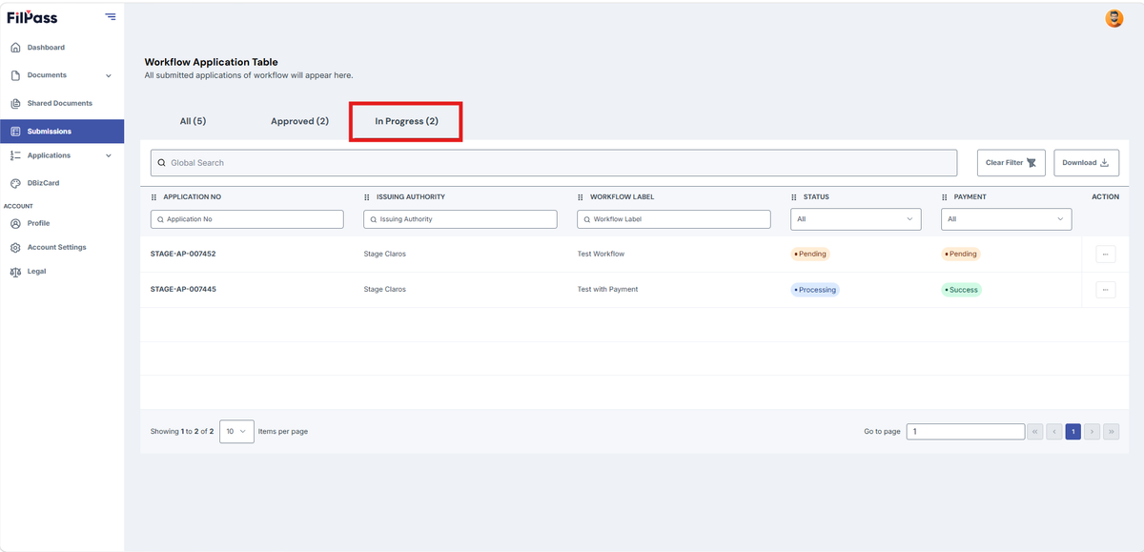Click the Legal scales icon
The height and width of the screenshot is (552, 1144).
15,272
